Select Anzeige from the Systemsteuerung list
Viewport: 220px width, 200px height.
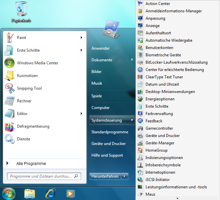[153, 26]
